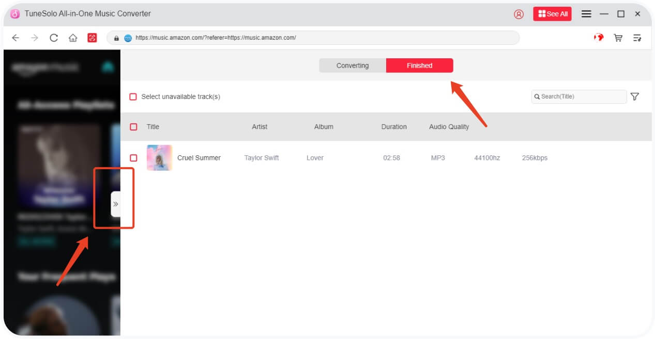Click the Title column header
Image resolution: width=655 pixels, height=339 pixels.
click(153, 126)
